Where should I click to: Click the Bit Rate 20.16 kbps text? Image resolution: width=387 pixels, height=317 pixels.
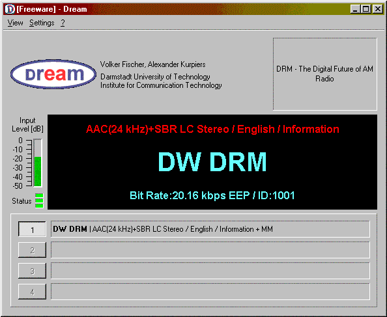point(212,195)
